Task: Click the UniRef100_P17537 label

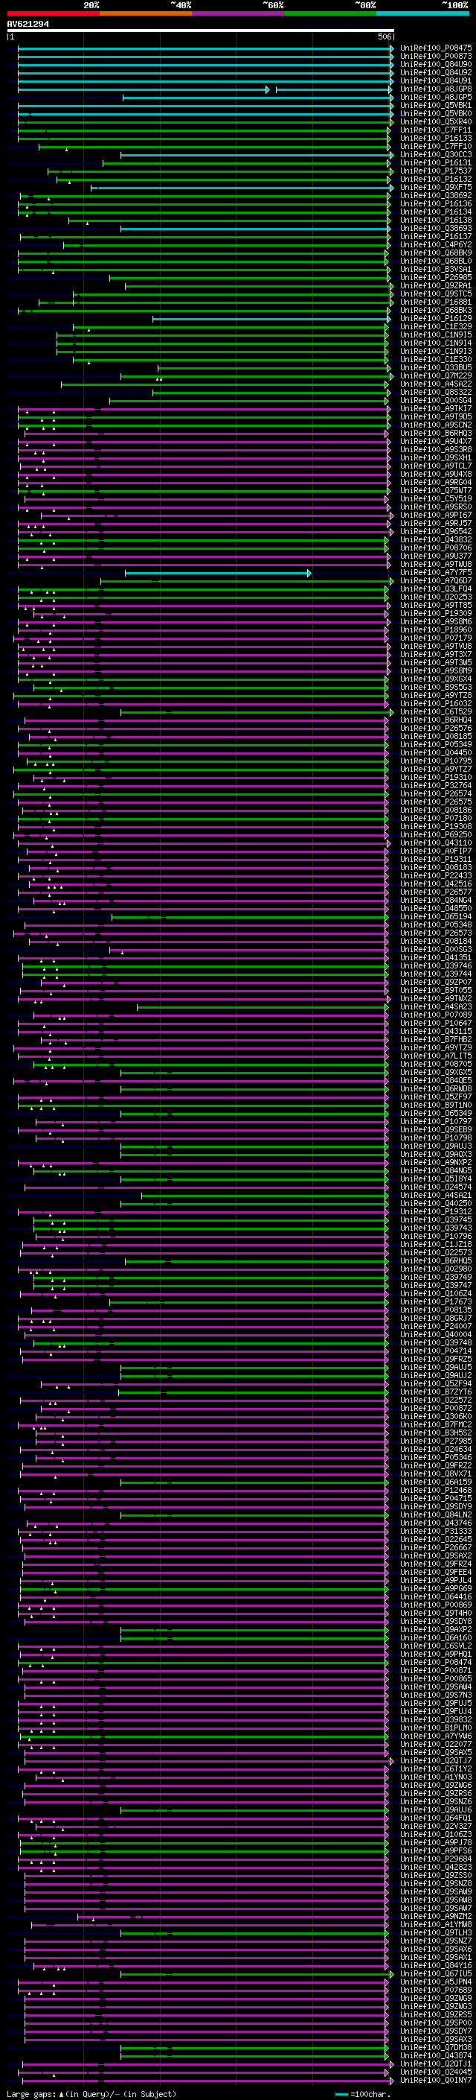Action: (436, 171)
